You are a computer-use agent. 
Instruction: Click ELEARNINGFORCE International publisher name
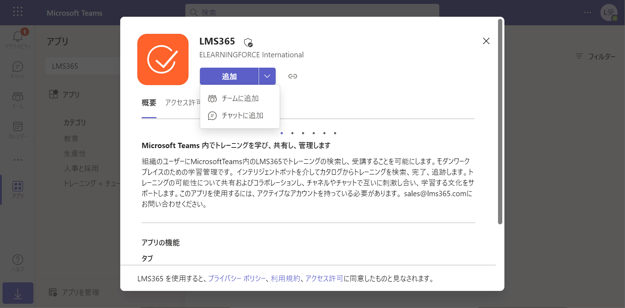251,55
